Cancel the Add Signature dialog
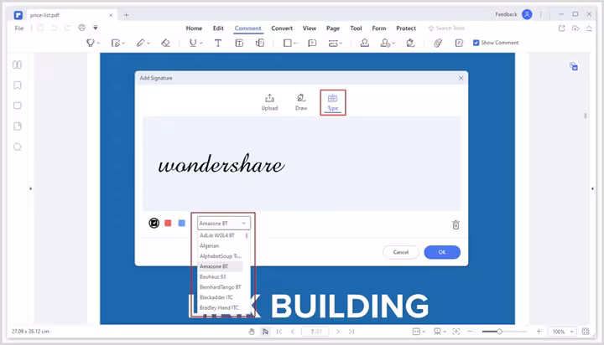The height and width of the screenshot is (345, 604). (x=401, y=252)
